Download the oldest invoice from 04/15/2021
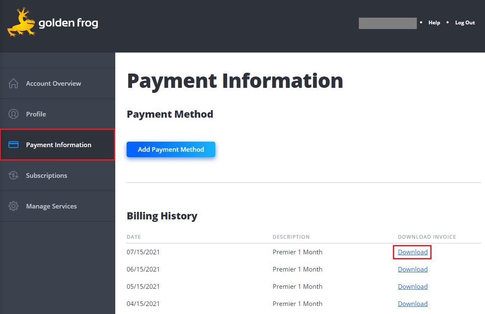Image resolution: width=485 pixels, height=314 pixels. point(413,303)
